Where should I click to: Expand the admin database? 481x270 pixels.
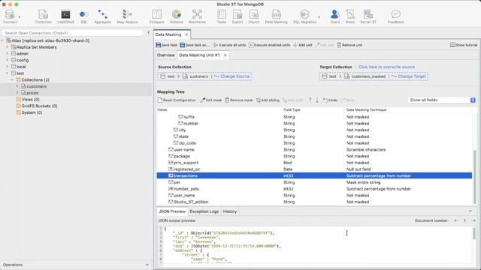click(8, 53)
